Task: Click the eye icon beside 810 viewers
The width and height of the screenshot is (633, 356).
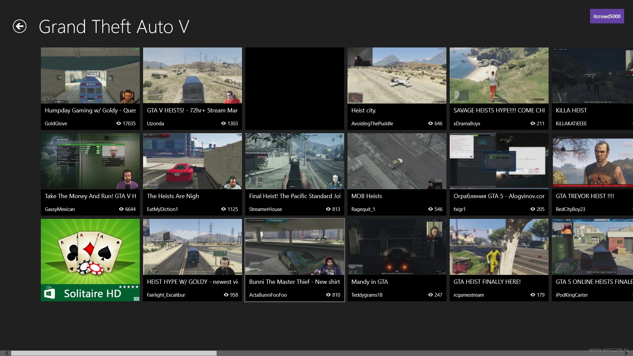Action: pos(328,295)
